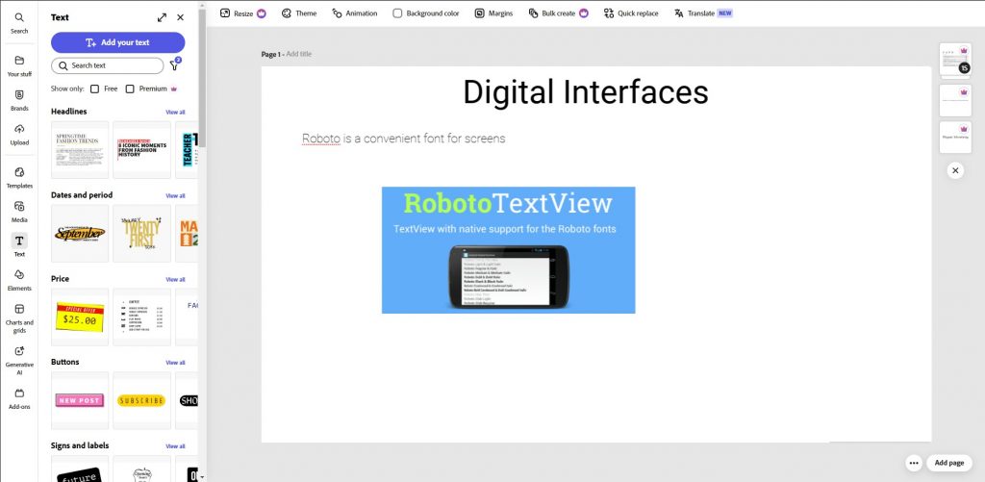
Task: Enable the Free filter checkbox
Action: 95,89
